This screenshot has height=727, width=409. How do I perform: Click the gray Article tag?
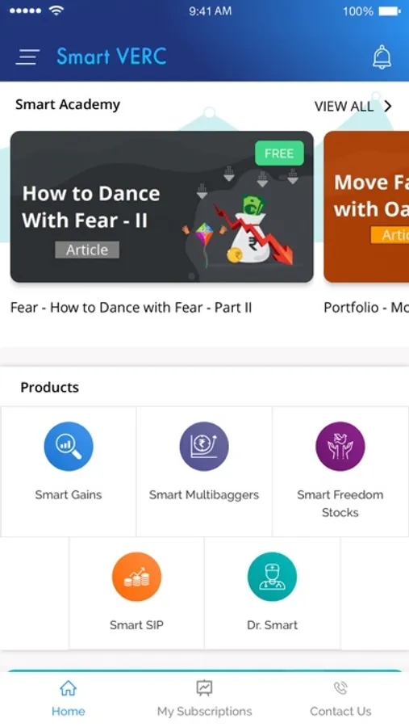click(87, 250)
